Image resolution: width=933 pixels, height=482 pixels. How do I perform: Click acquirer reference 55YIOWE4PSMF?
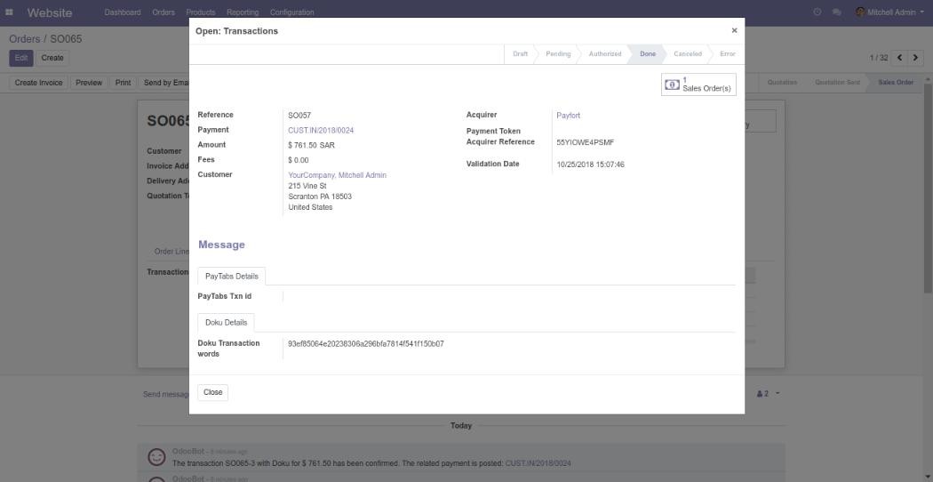point(586,142)
